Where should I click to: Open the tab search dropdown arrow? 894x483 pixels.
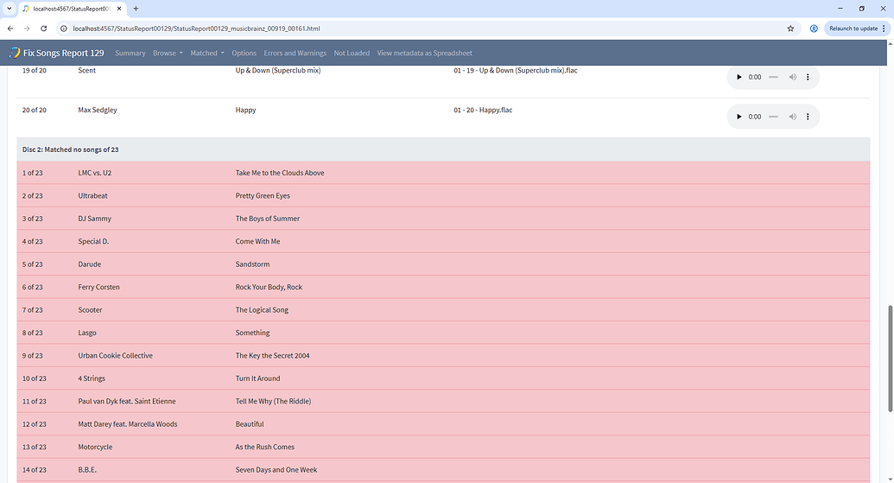point(10,9)
